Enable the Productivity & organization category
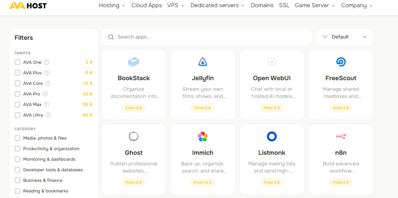This screenshot has width=398, height=198. click(x=17, y=149)
